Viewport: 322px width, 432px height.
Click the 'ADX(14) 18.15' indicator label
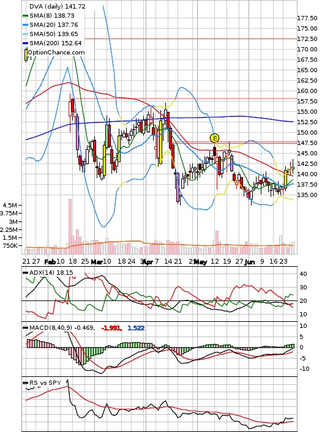[x=51, y=273]
